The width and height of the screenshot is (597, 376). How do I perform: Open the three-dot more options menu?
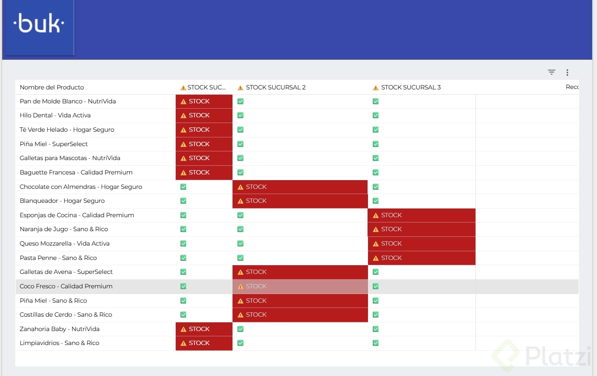point(567,72)
